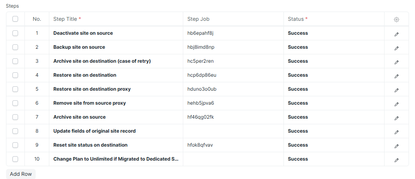Viewport: 415px width, 179px height.
Task: Tick the checkbox for row 9
Action: [x=15, y=145]
